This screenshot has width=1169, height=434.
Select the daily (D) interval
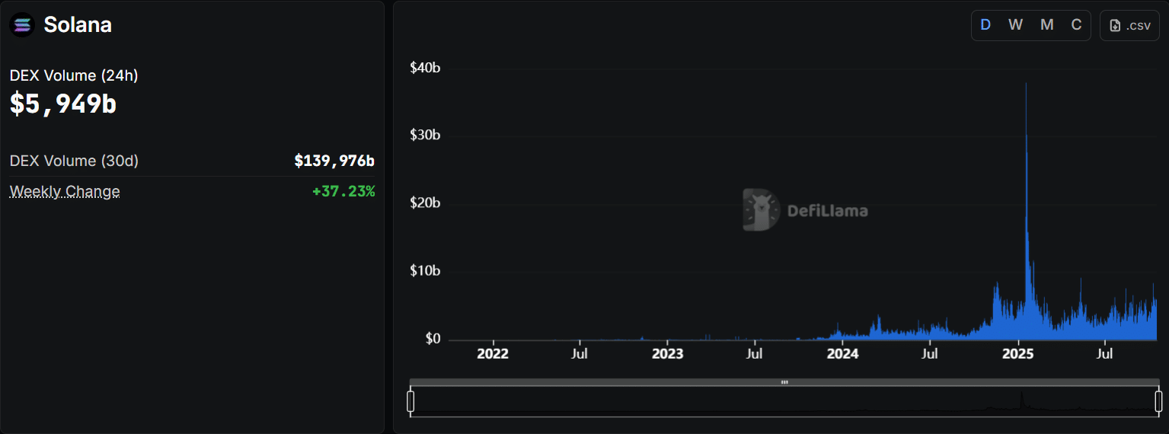(x=985, y=25)
